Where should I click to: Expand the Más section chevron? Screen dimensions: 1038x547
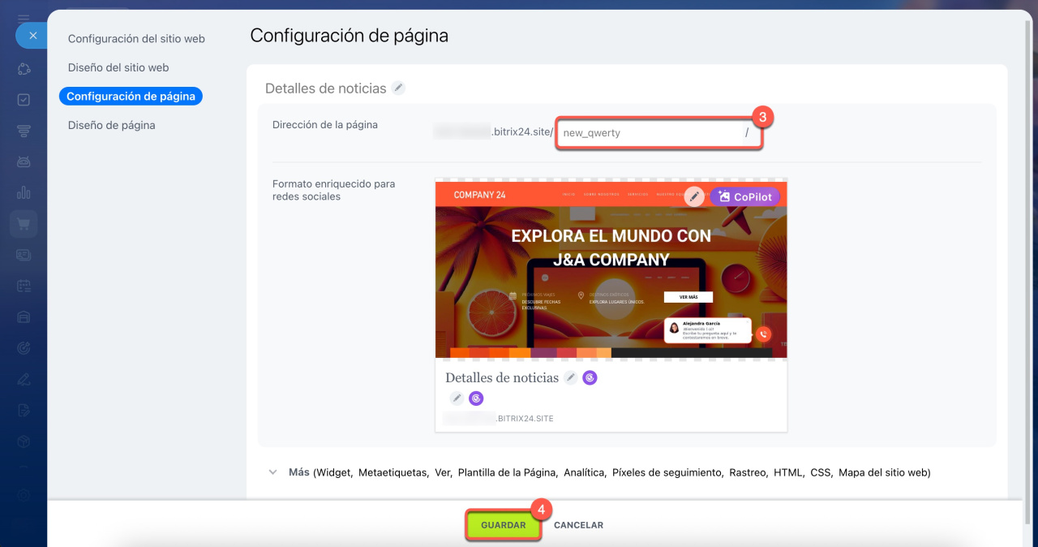click(272, 472)
